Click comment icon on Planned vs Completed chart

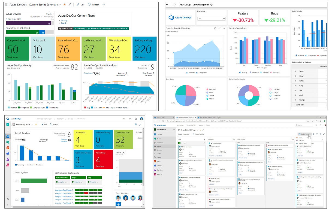(x=215, y=28)
